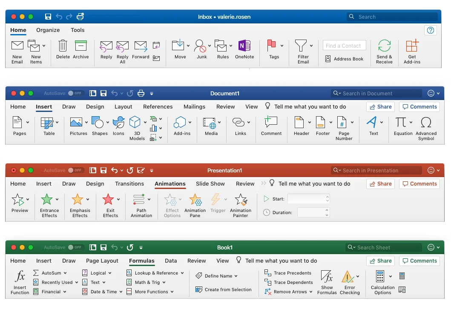This screenshot has height=312, width=451.
Task: Click 3D Models in Word
Action: 137,128
